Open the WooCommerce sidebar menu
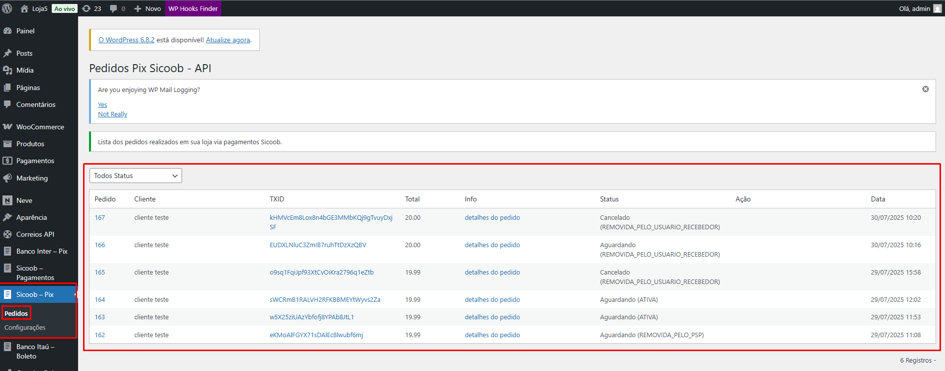 (40, 127)
